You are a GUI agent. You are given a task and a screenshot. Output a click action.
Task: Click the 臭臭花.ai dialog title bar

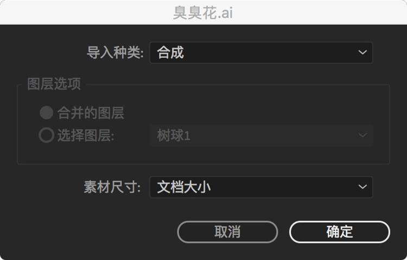[203, 12]
